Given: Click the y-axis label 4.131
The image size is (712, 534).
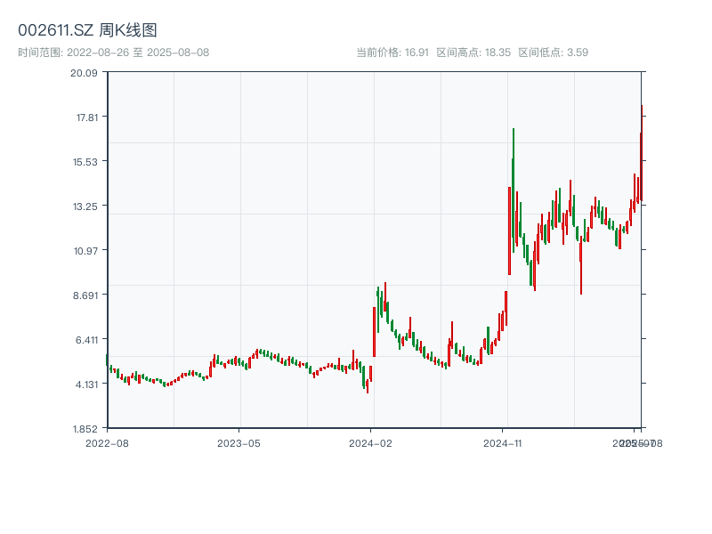Looking at the screenshot, I should coord(86,384).
